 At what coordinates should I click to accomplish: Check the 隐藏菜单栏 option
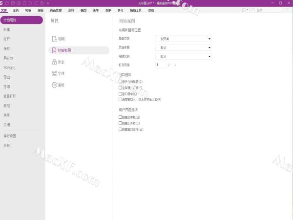[121, 117]
